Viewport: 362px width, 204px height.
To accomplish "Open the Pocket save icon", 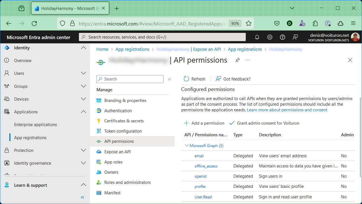I will (x=277, y=24).
